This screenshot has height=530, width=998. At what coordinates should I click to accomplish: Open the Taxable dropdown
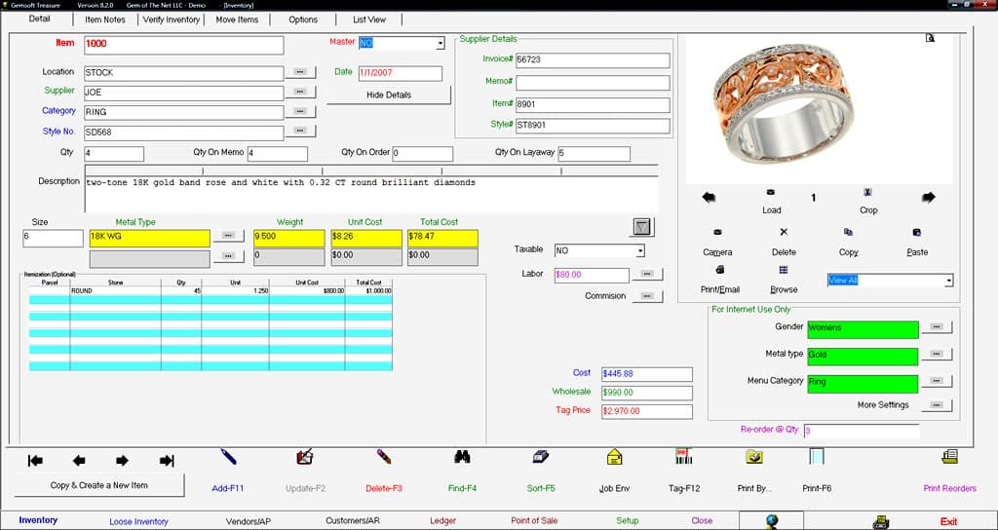[x=640, y=251]
